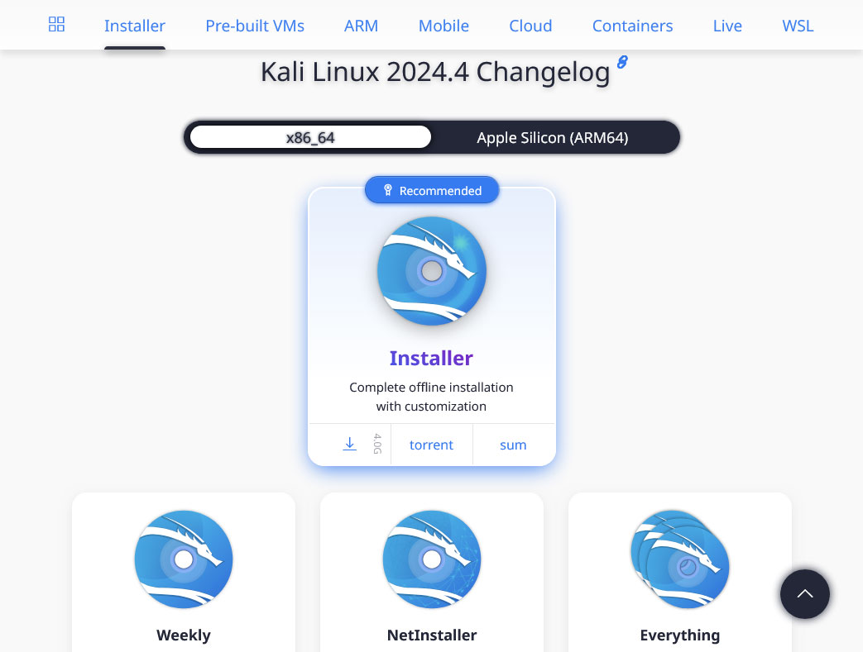This screenshot has height=652, width=863.
Task: Click the Installer torrent link
Action: (432, 445)
